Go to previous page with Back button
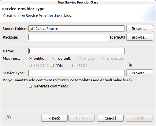The height and width of the screenshot is (126, 156). click(55, 118)
